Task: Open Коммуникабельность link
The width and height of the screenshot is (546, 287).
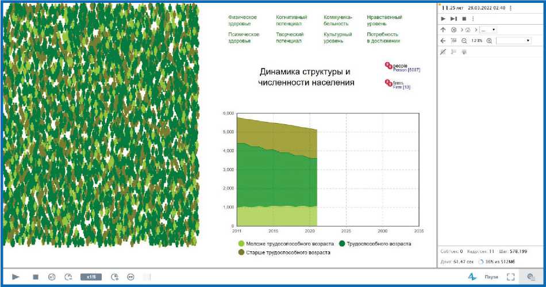Action: coord(337,20)
